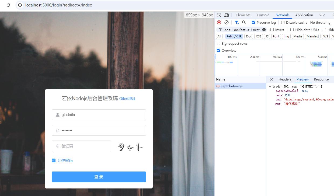
Task: Toggle the device toolbar in DevTools
Action: point(226,15)
